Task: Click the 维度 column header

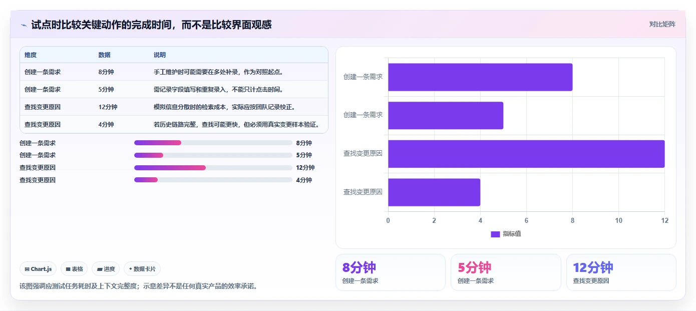Action: pyautogui.click(x=31, y=55)
